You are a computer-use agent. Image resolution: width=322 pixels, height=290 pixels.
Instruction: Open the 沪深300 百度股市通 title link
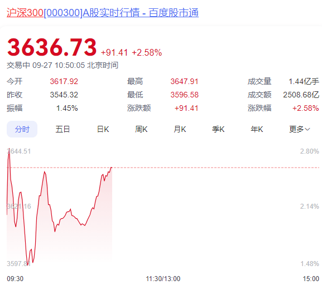(x=103, y=13)
